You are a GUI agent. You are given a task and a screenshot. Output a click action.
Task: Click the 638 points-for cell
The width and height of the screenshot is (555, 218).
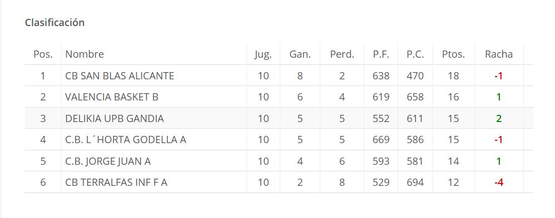coord(381,75)
